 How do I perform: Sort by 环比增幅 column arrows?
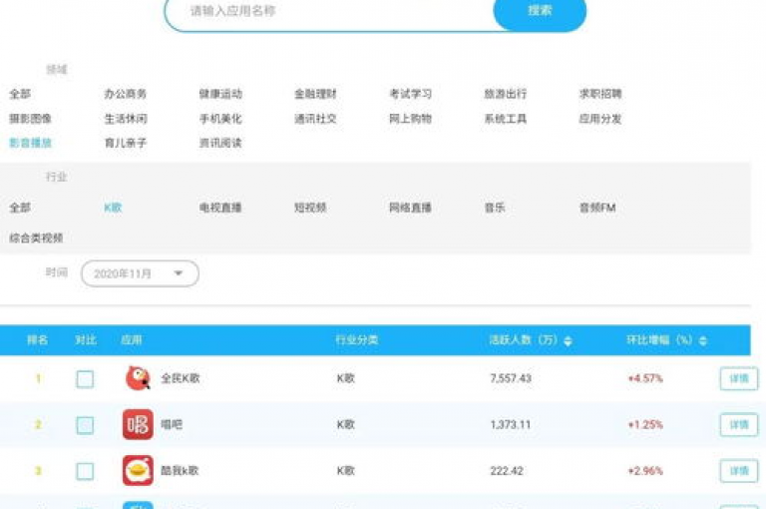(703, 340)
